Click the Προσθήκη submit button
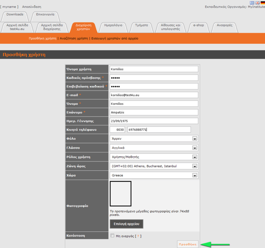Viewport: 265px width, 248px height. pos(188,244)
